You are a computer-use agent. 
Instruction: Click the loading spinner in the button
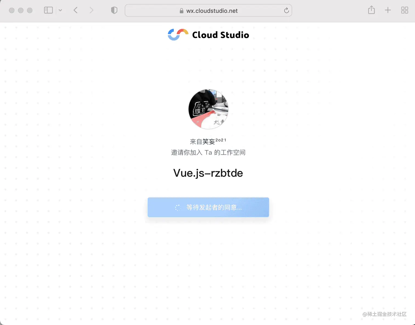click(x=178, y=208)
